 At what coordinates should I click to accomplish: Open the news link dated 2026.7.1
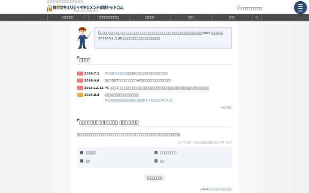pyautogui.click(x=116, y=73)
